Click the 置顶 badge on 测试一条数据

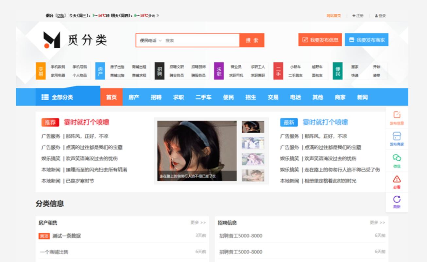coord(44,236)
